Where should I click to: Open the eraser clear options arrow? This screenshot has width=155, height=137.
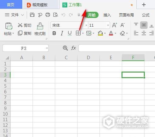(x=127, y=33)
